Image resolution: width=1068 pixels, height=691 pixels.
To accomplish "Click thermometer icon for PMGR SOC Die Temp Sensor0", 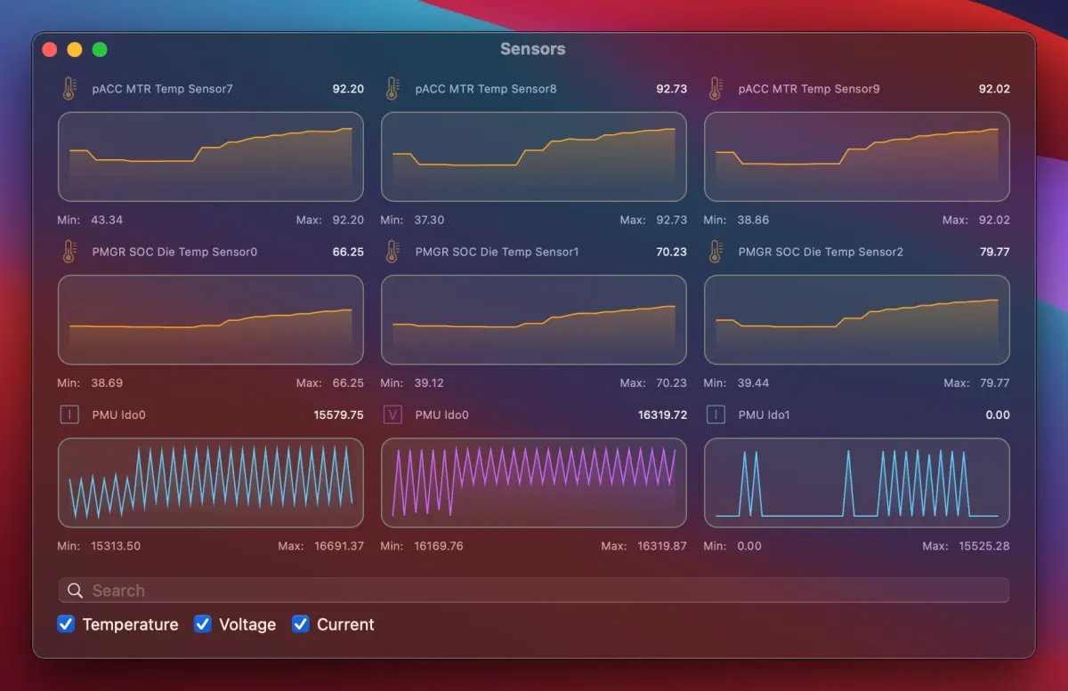I will click(x=69, y=252).
